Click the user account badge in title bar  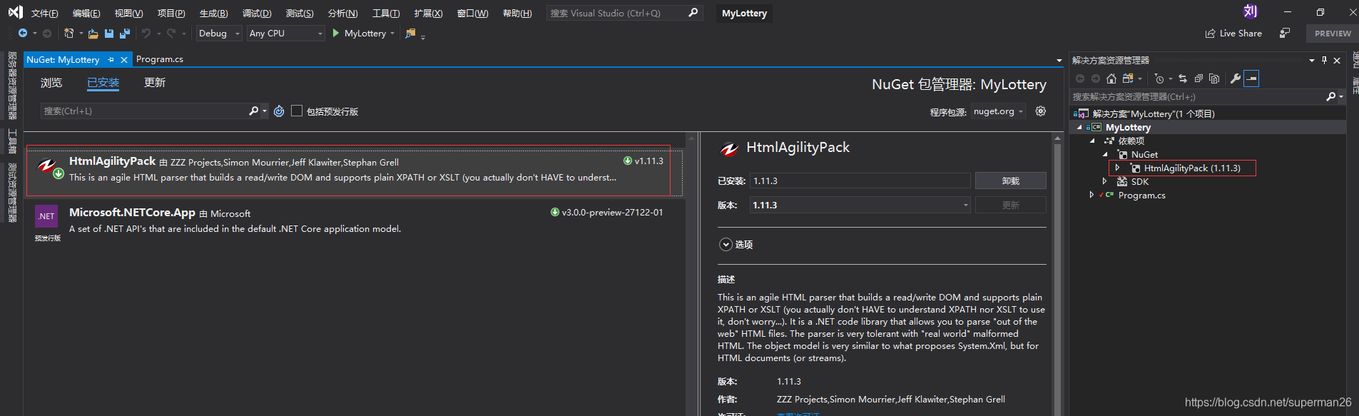[1251, 11]
